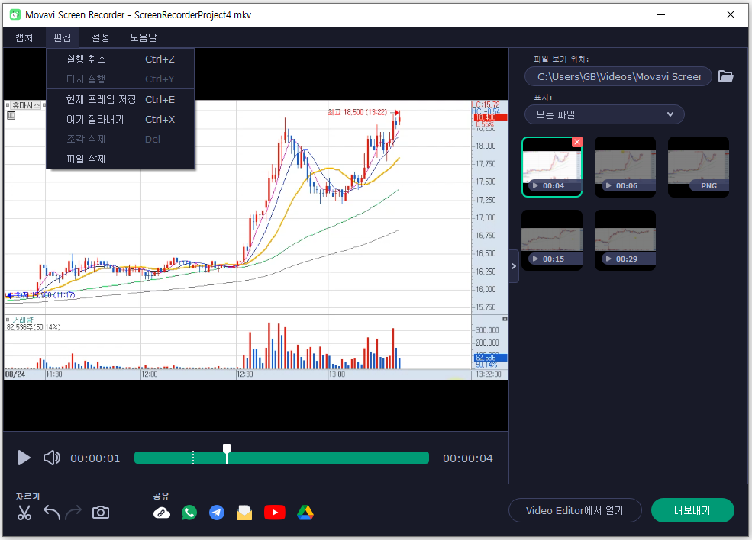The width and height of the screenshot is (752, 540).
Task: Browse folder with the folder icon
Action: pos(725,76)
